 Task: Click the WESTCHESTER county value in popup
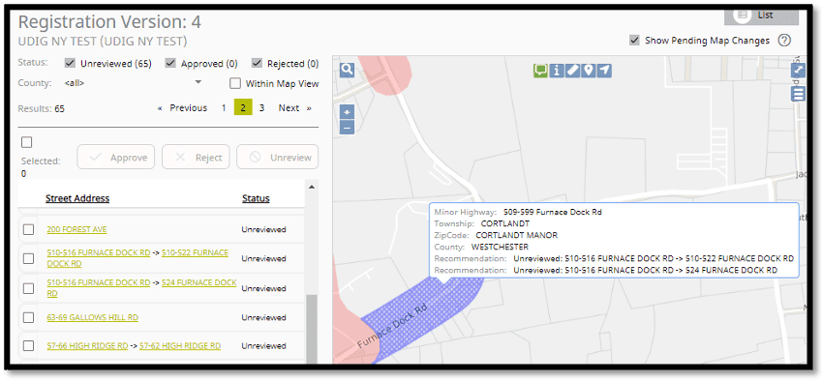500,247
